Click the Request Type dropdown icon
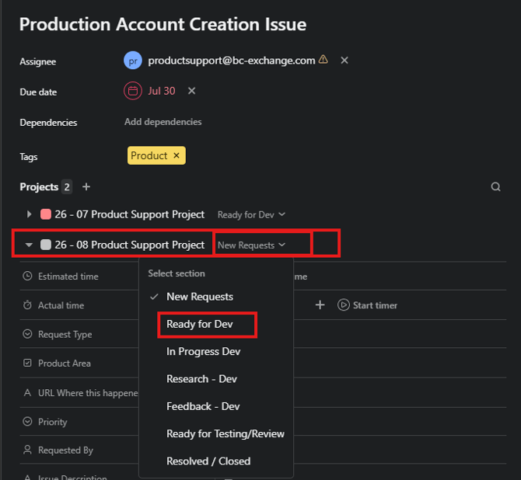The width and height of the screenshot is (521, 480). (x=27, y=334)
